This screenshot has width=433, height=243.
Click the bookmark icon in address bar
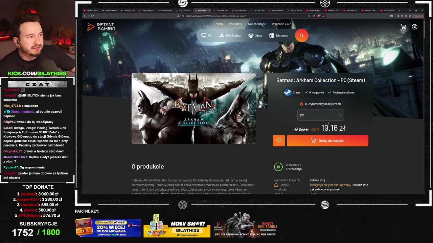[178, 16]
